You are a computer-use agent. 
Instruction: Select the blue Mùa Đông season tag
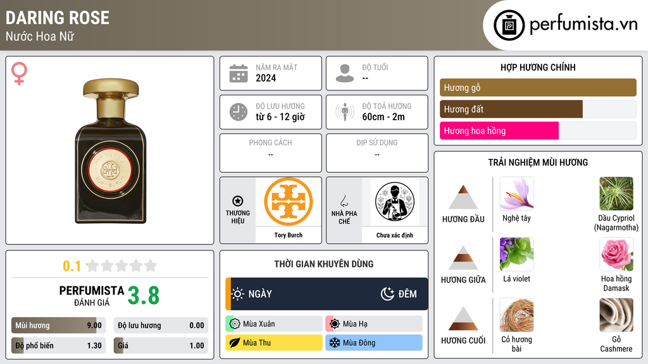tap(374, 343)
